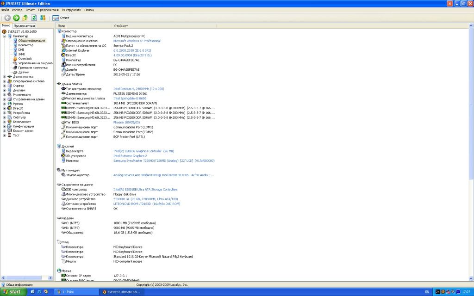The height and width of the screenshot is (296, 474).
Task: Click the Back arrow toolbar icon
Action: 7,18
